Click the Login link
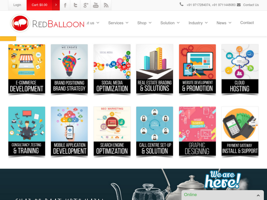The width and height of the screenshot is (267, 200). pyautogui.click(x=17, y=5)
